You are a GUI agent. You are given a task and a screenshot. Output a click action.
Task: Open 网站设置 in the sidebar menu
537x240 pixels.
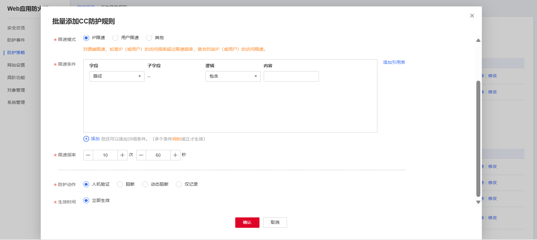coord(16,65)
